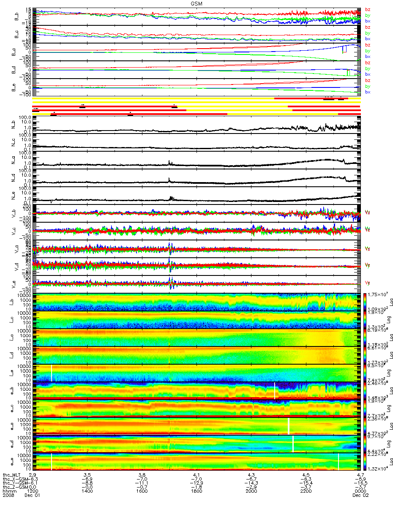Click the bx legend of B_e panel
The image size is (393, 507).
pyautogui.click(x=368, y=92)
